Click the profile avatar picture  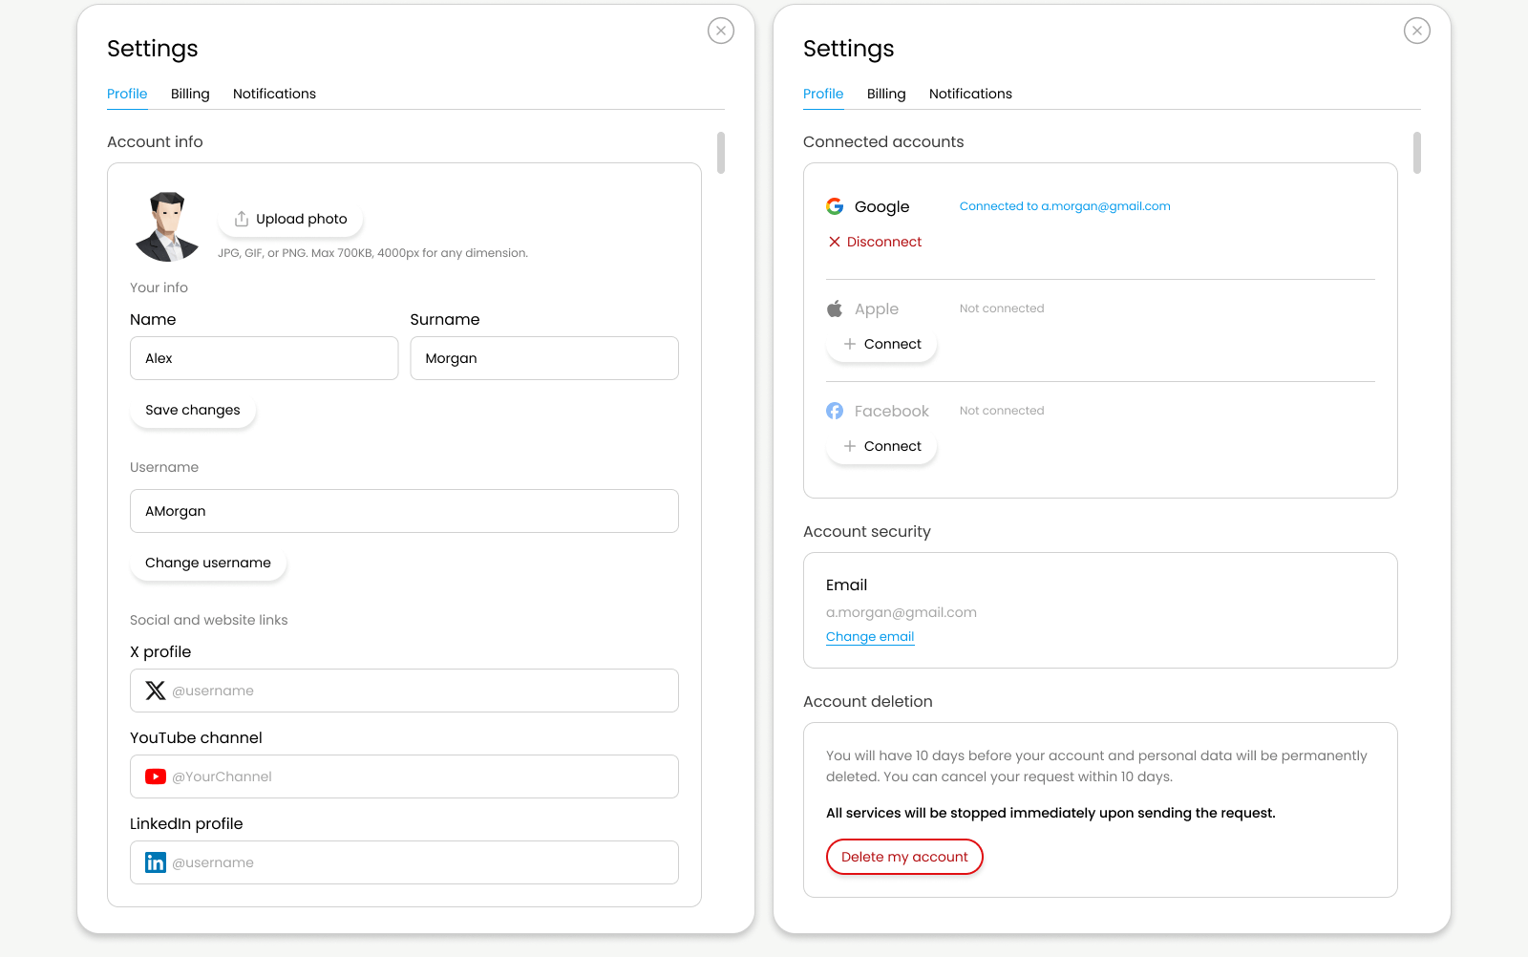(168, 226)
